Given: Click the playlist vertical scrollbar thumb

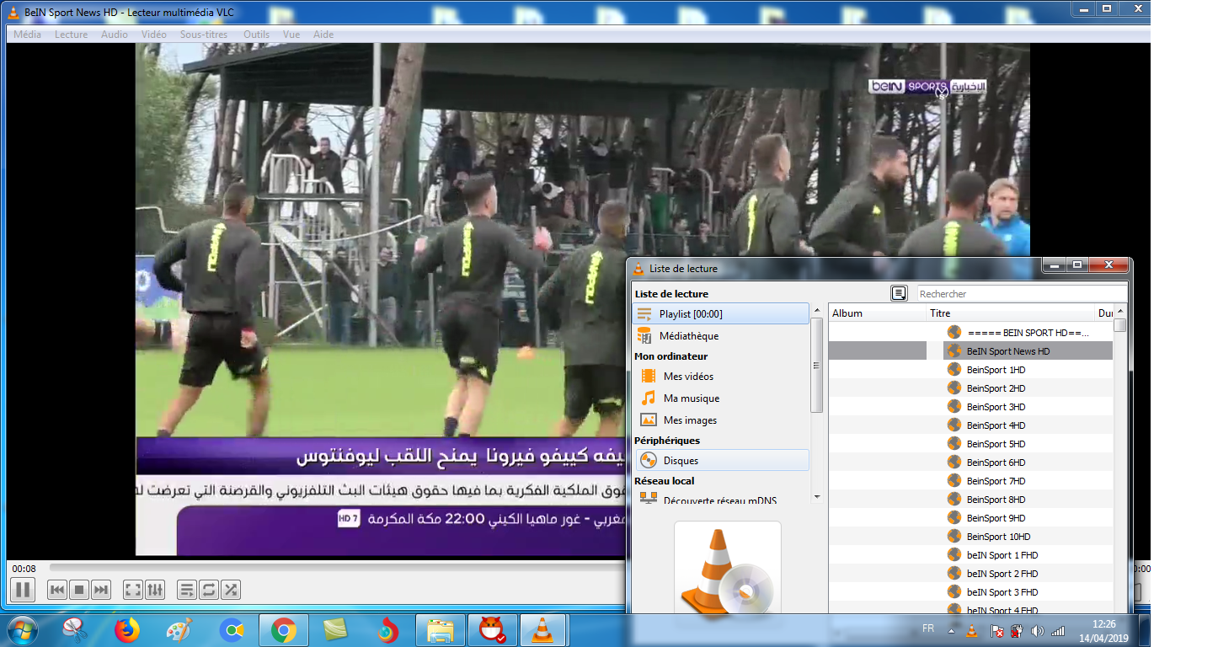Looking at the screenshot, I should pos(1119,325).
